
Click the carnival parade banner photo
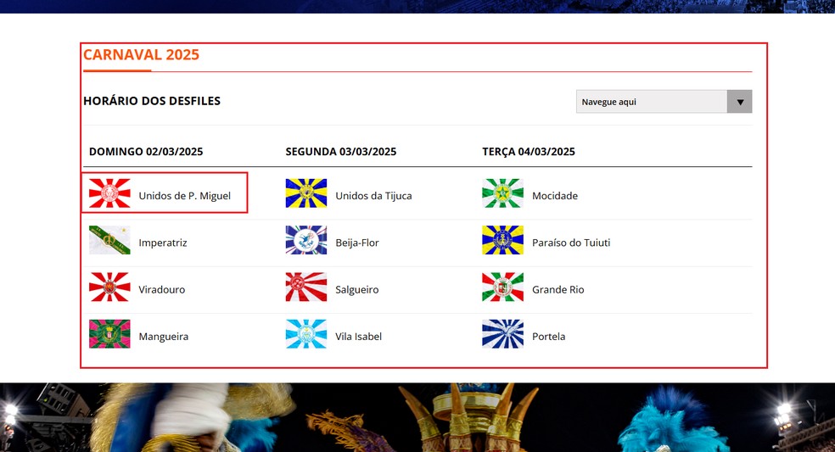[417, 417]
